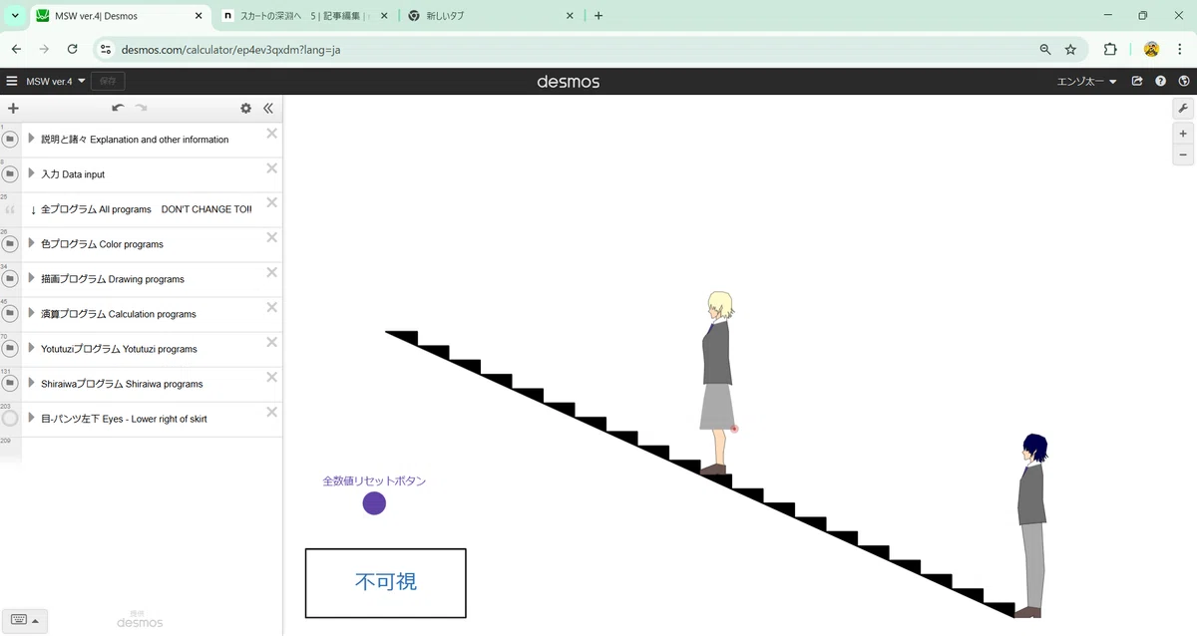1197x636 pixels.
Task: Open the graph settings wrench icon
Action: [1183, 109]
